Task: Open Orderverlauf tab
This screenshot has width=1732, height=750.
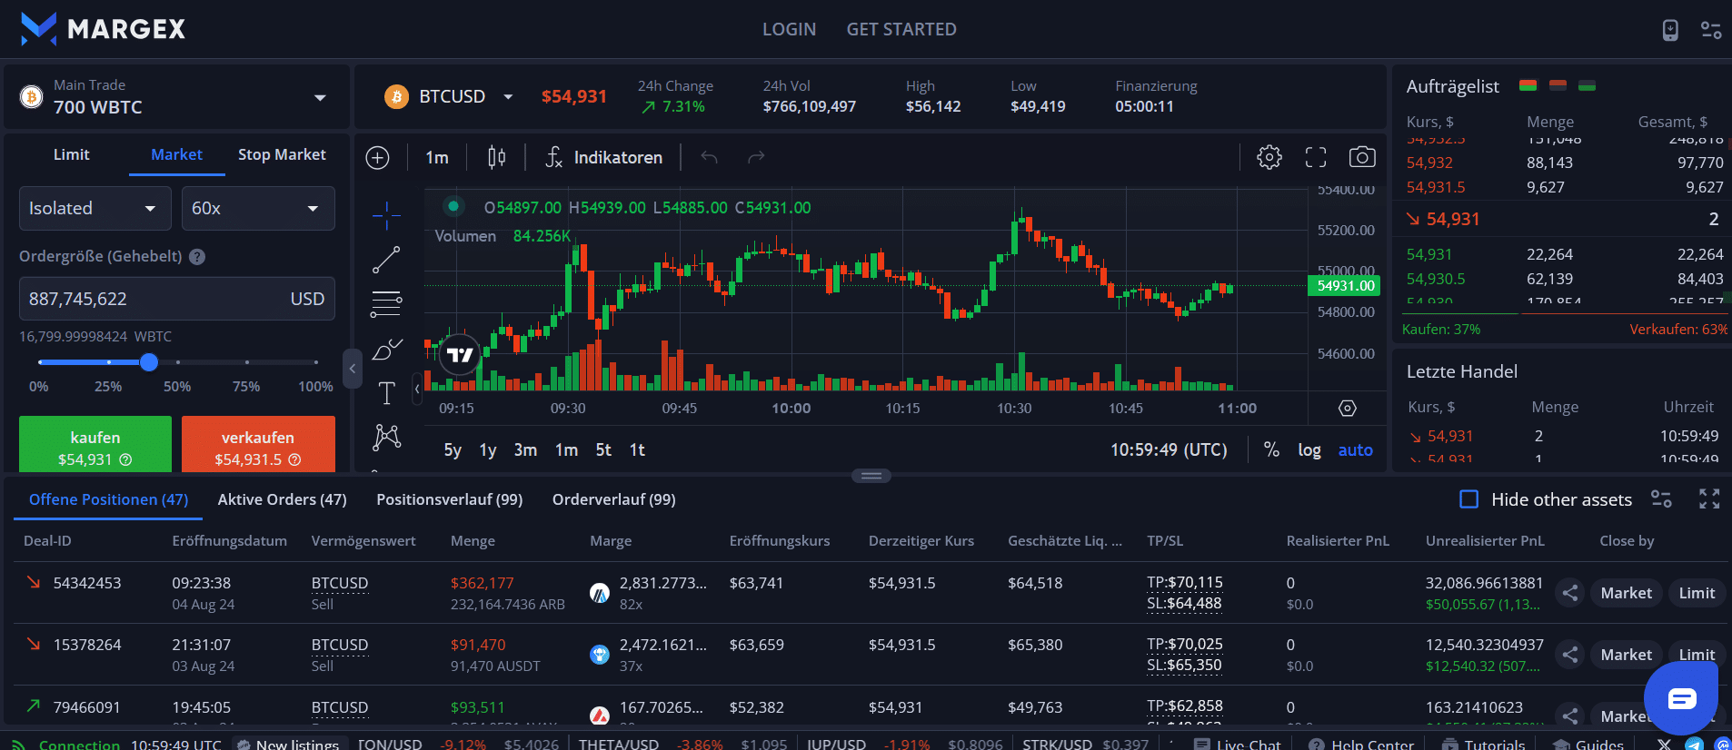Action: click(614, 500)
